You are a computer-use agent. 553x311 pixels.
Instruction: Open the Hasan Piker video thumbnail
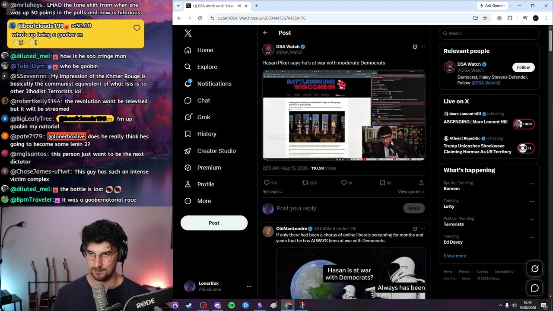tap(344, 115)
